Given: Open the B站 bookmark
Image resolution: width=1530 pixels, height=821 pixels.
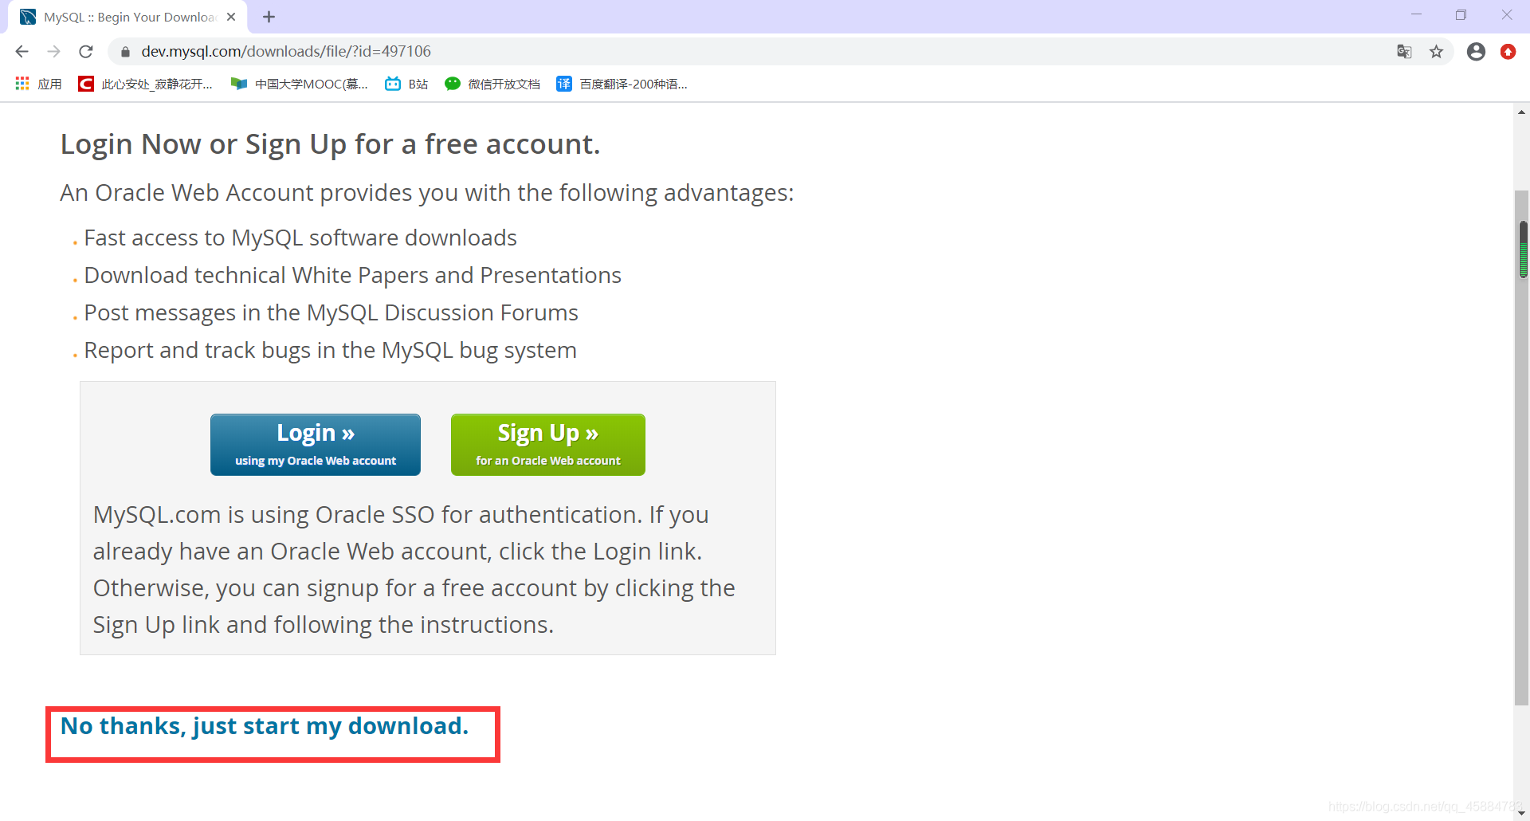Looking at the screenshot, I should coord(406,84).
